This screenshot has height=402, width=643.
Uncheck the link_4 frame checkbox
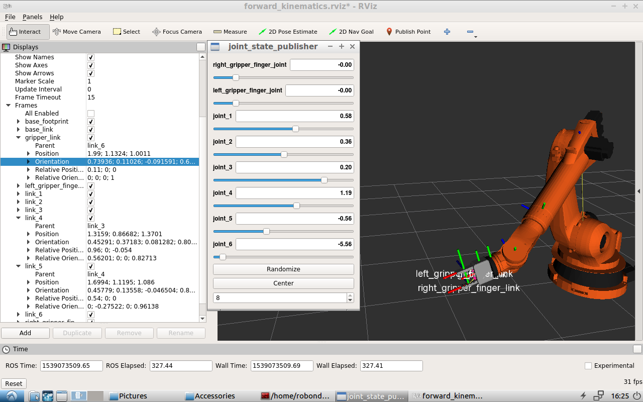click(x=91, y=218)
